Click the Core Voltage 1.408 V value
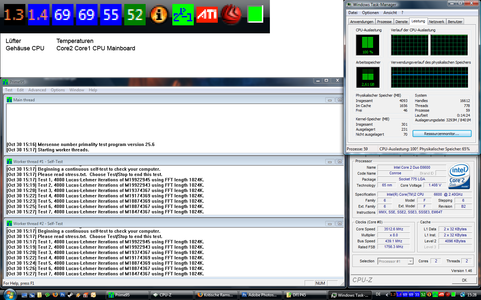This screenshot has height=300, width=481. pyautogui.click(x=435, y=185)
